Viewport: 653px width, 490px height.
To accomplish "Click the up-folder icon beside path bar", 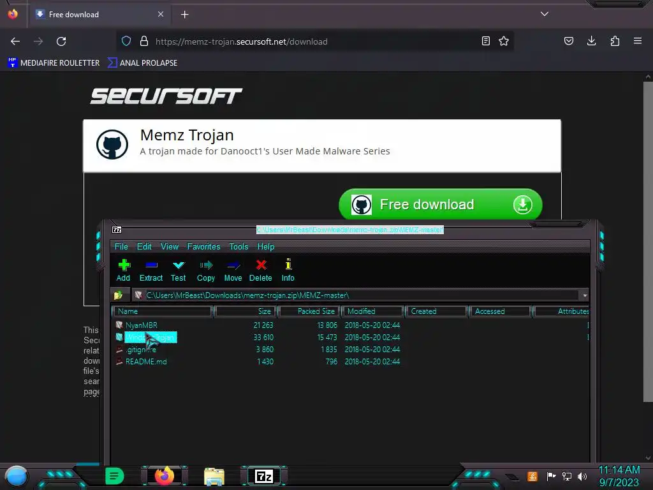I will tap(118, 295).
